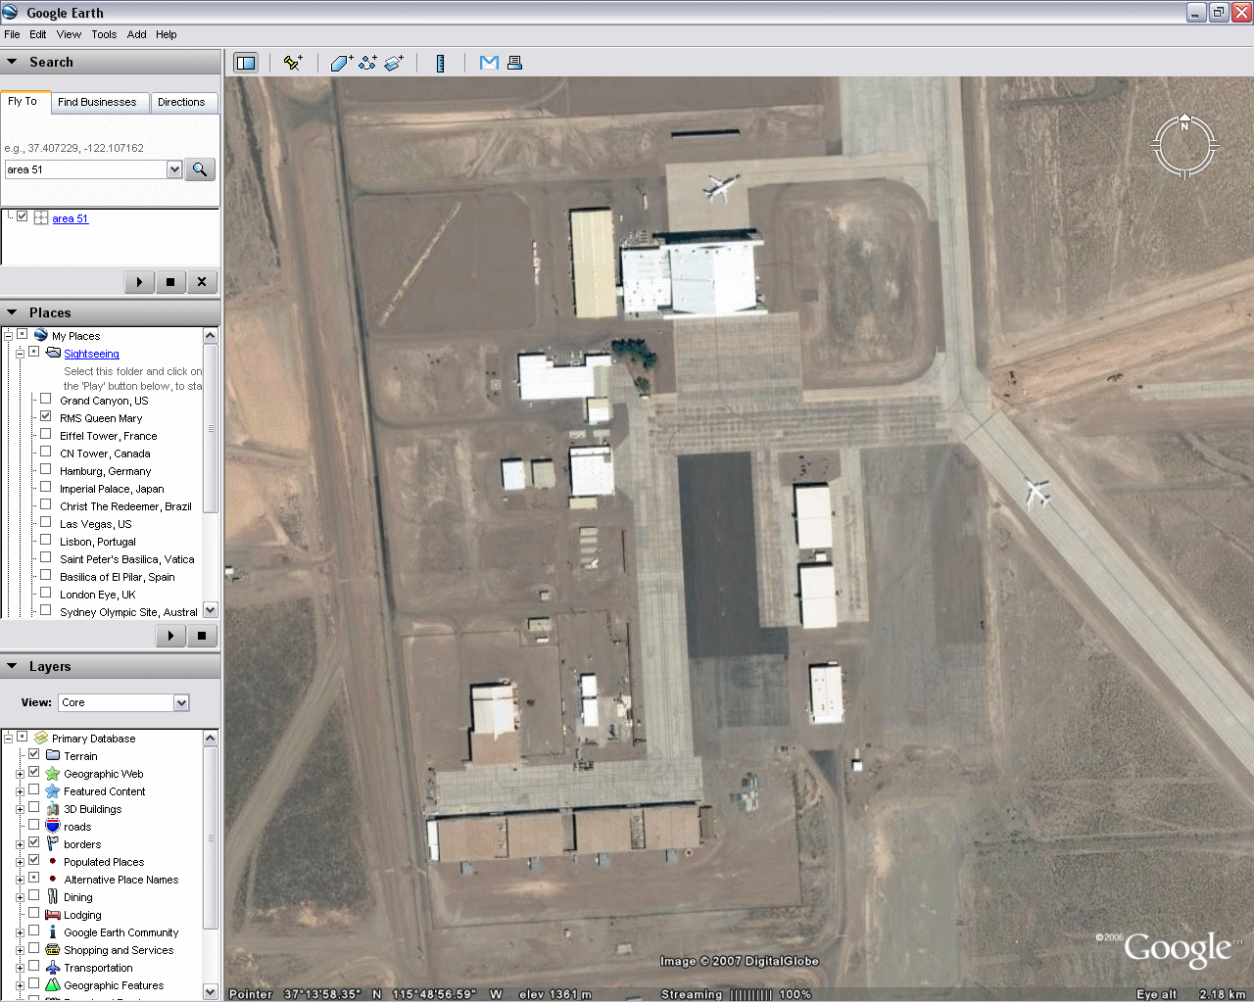
Task: Open the Add menu
Action: pyautogui.click(x=137, y=34)
